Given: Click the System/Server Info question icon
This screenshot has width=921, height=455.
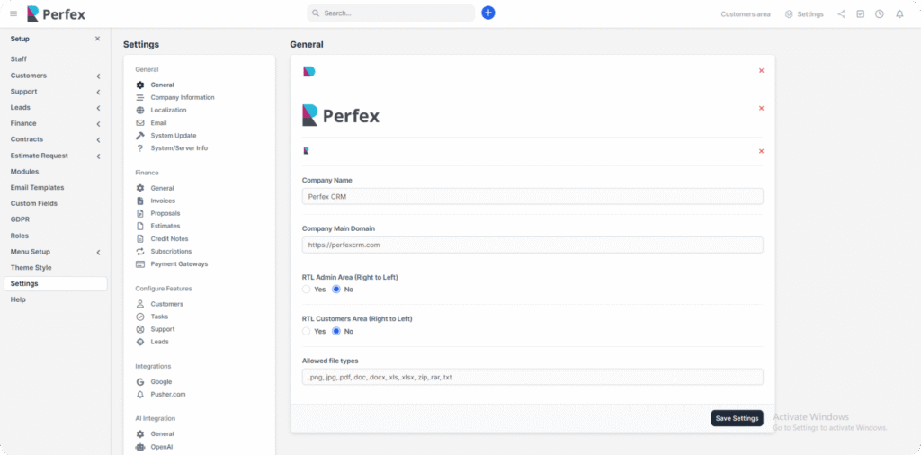Looking at the screenshot, I should (x=139, y=148).
